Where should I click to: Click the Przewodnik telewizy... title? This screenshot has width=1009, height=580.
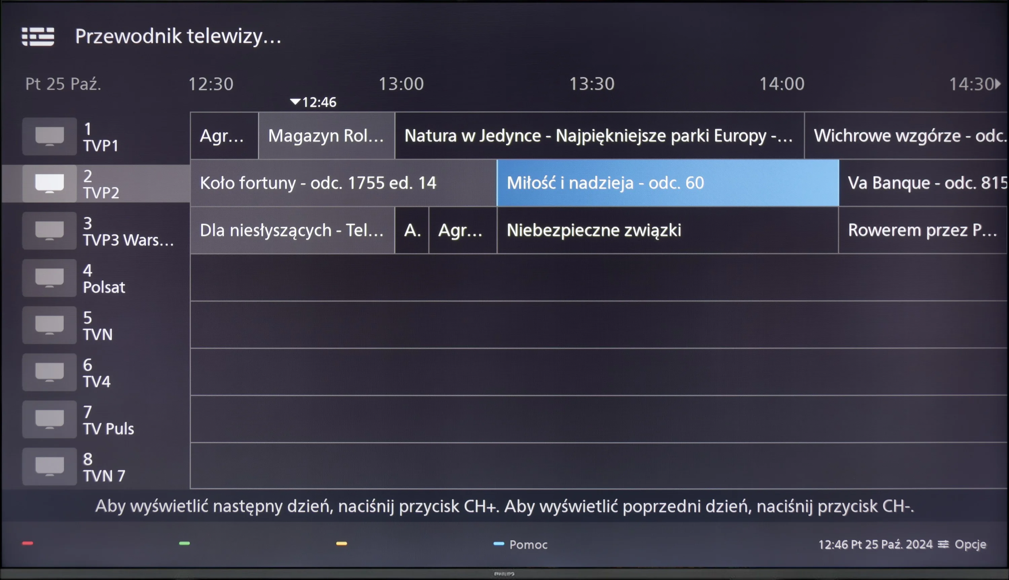[x=178, y=36]
